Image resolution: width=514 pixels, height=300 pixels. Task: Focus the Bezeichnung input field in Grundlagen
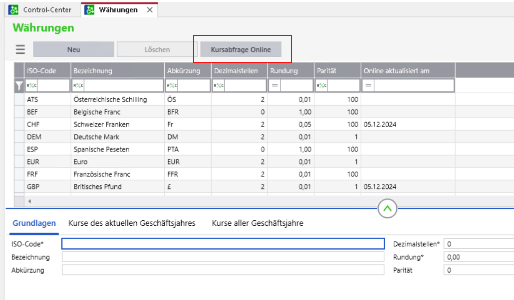[223, 257]
